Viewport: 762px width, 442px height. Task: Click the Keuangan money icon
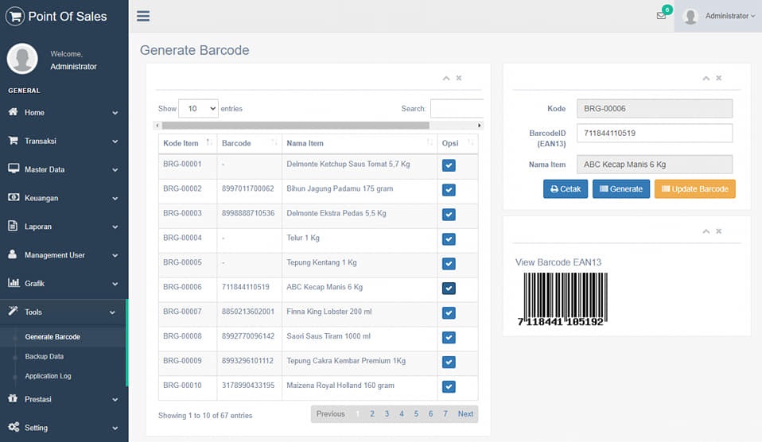pyautogui.click(x=14, y=197)
